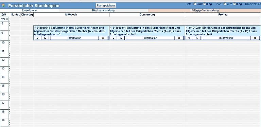Image resolution: width=261 pixels, height=127 pixels.
Task: Click V cell in Donnerstag course
Action: pos(114,38)
